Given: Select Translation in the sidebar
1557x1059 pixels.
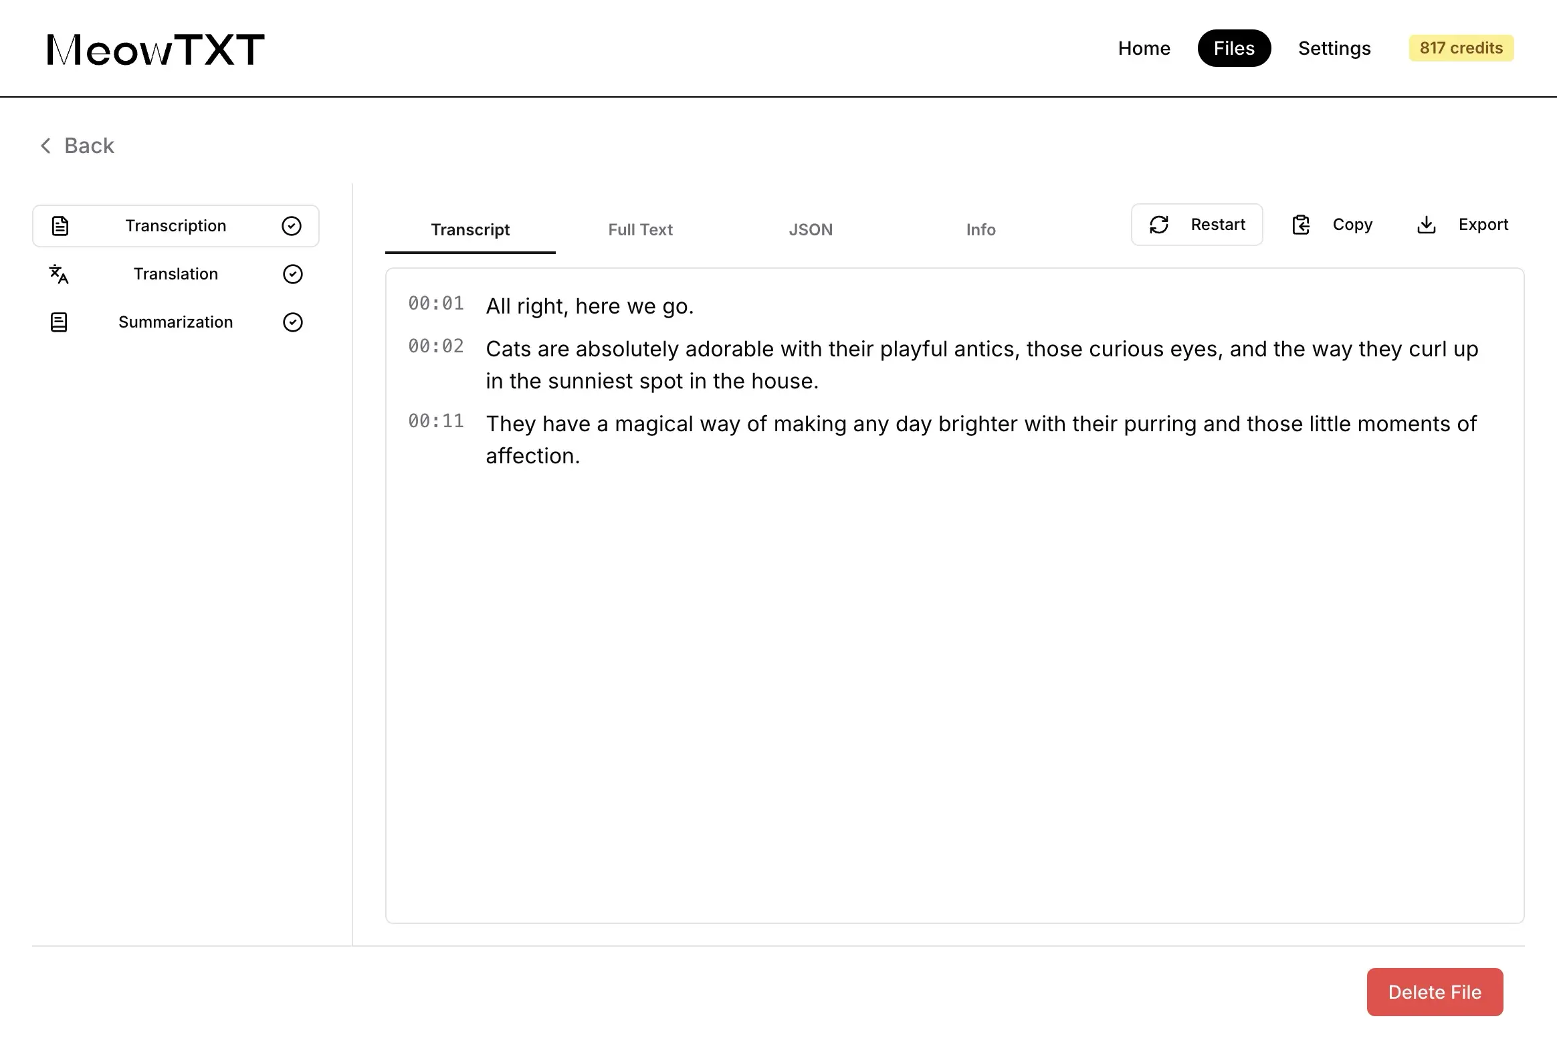Looking at the screenshot, I should coord(175,274).
